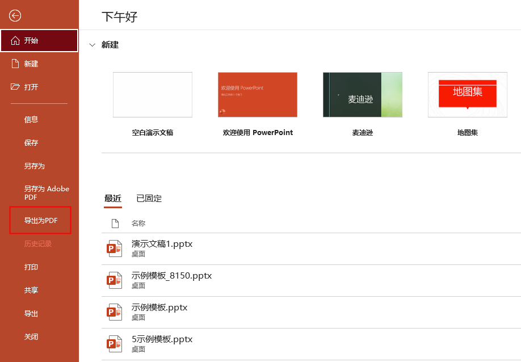Click the back arrow circle icon
This screenshot has width=521, height=362.
pyautogui.click(x=15, y=16)
